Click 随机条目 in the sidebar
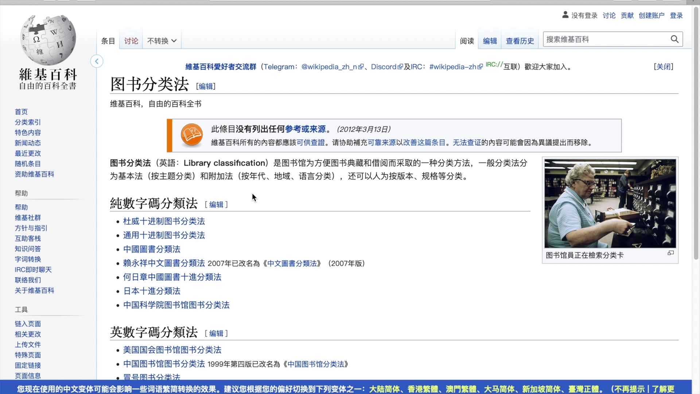Viewport: 700px width, 394px height. coord(28,164)
